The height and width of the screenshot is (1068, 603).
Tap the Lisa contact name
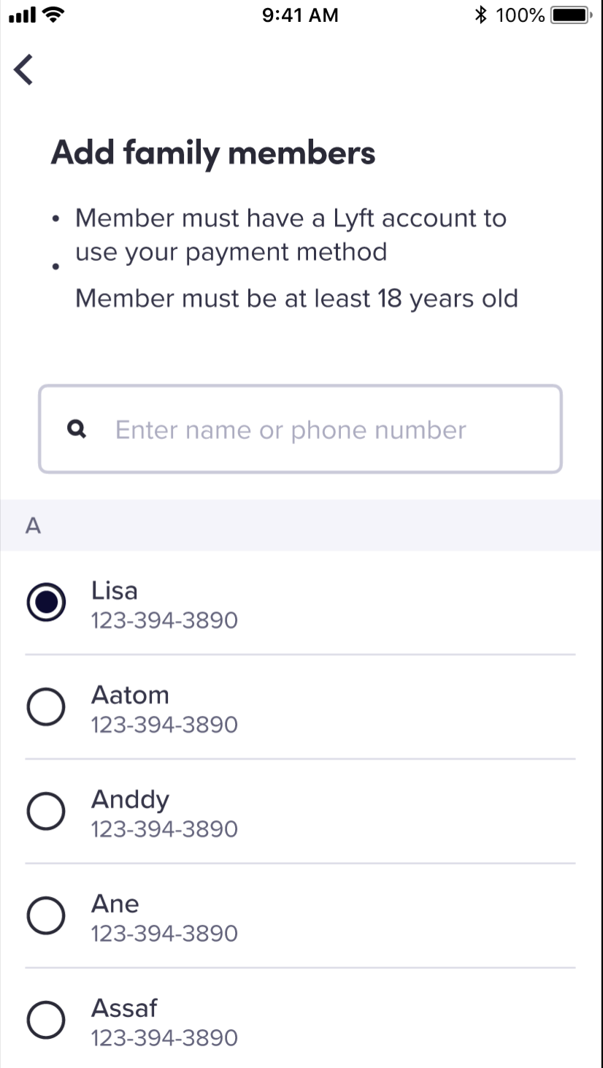coord(115,590)
